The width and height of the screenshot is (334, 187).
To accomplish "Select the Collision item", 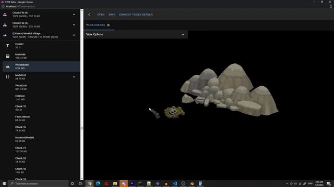I will pyautogui.click(x=41, y=98).
